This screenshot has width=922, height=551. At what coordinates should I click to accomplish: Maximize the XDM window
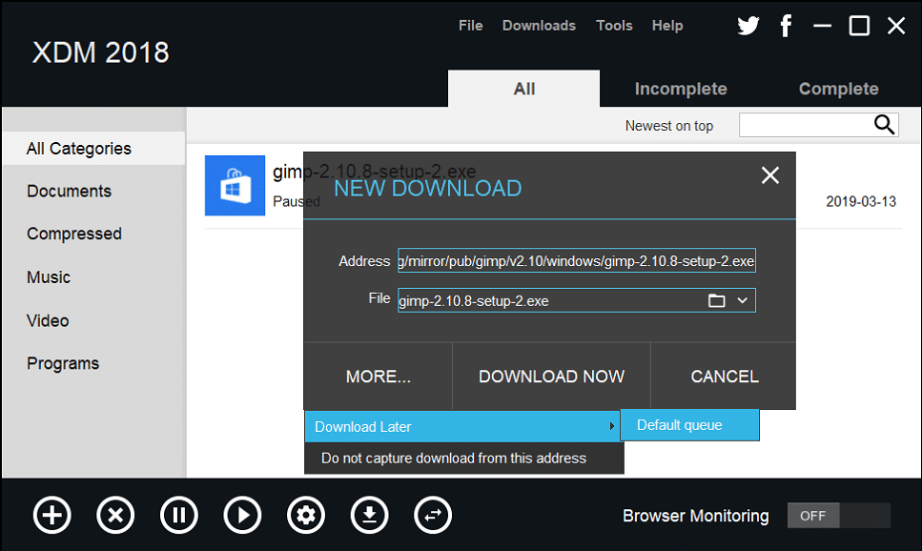click(859, 26)
